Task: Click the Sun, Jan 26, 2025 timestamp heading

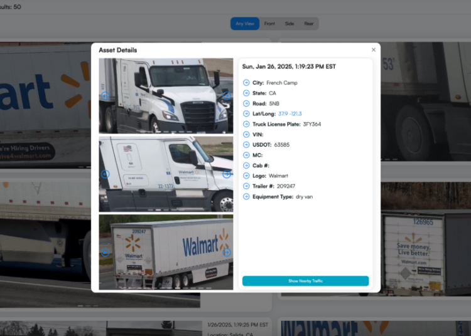Action: [x=289, y=66]
